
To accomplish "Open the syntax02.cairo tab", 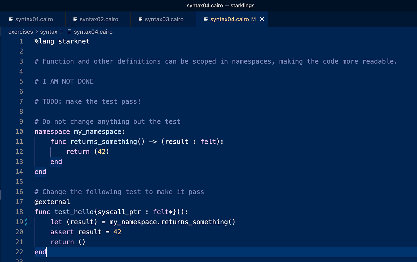I will (98, 19).
